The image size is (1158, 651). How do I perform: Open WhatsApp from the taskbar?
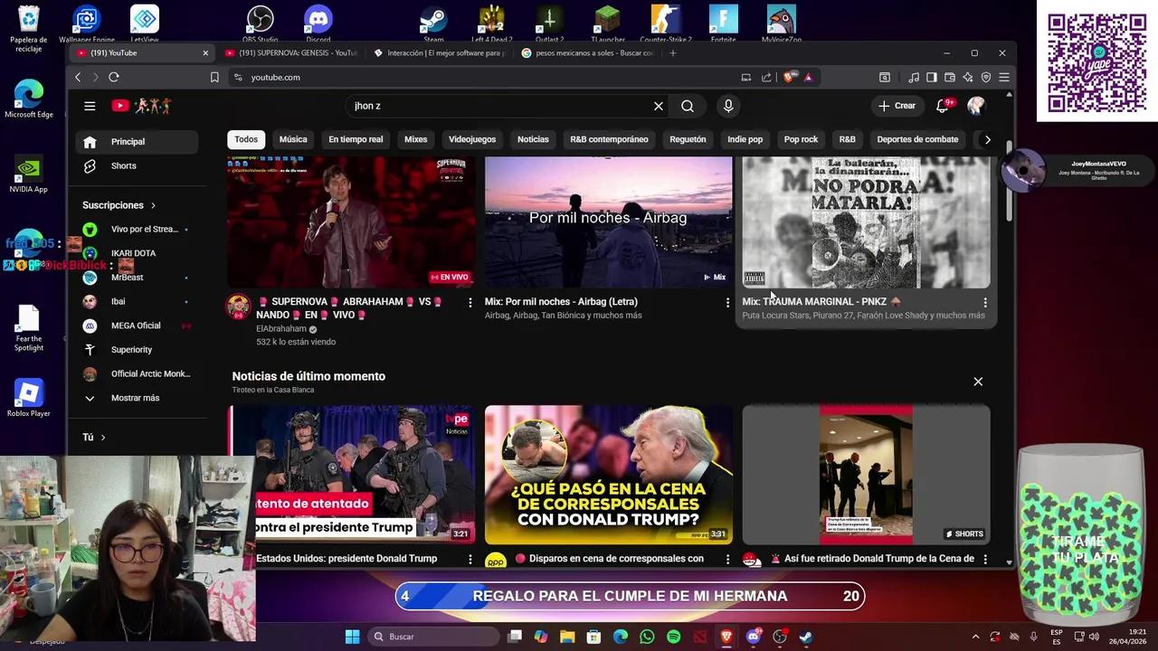[647, 637]
